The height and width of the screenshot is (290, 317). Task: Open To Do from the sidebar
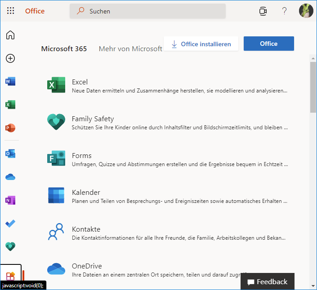click(x=10, y=224)
